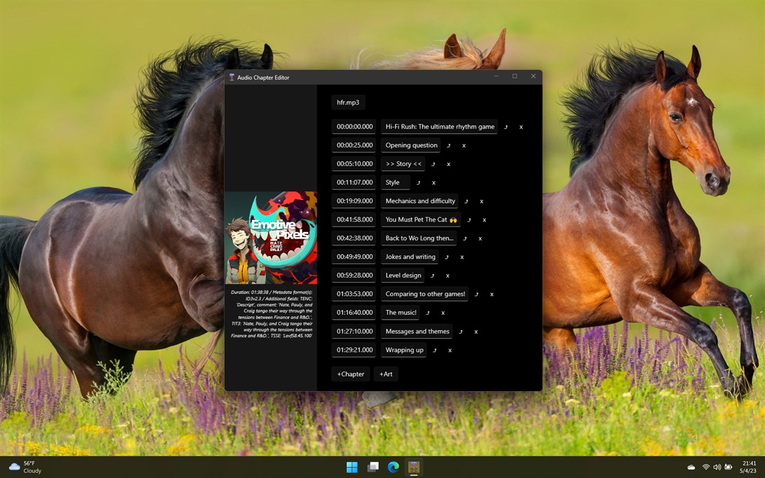Delete the "You Must Pet The Cat" chapter
This screenshot has height=478, width=765.
(x=484, y=220)
